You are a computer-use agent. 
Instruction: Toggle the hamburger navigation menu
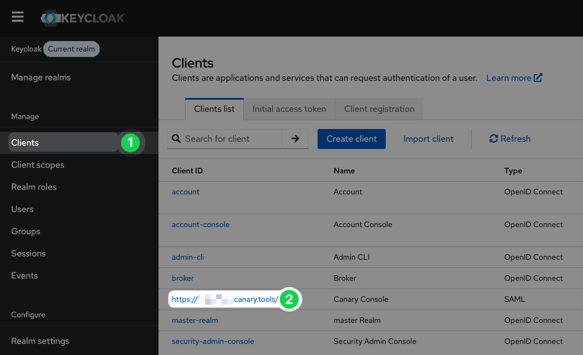pyautogui.click(x=18, y=17)
